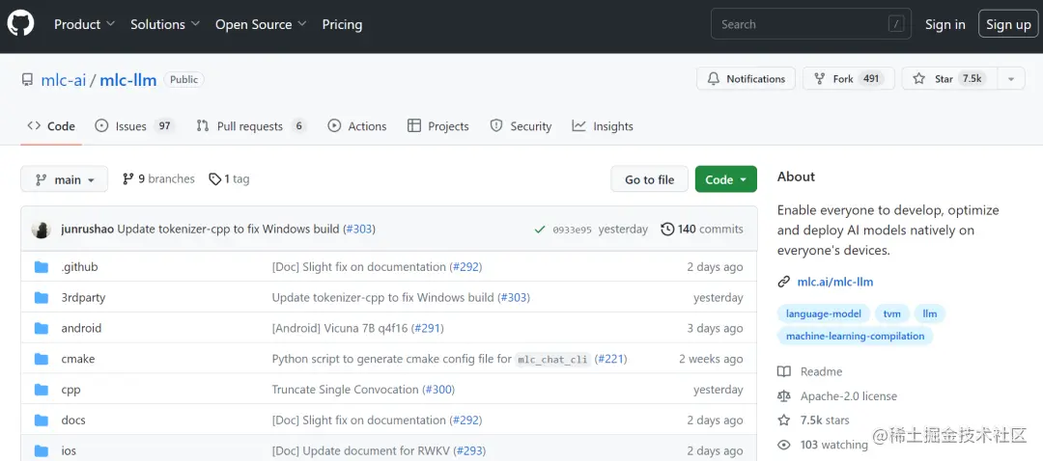
Task: Expand the green Code dropdown button
Action: coord(725,179)
